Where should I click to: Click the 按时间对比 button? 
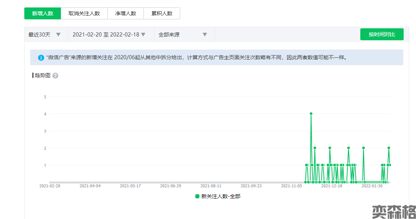point(382,34)
